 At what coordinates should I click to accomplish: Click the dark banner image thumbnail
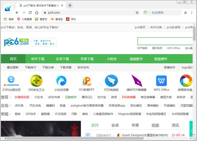pos(41,129)
